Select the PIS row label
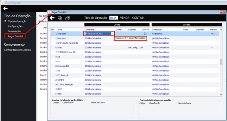The image size is (227, 121). point(59,71)
